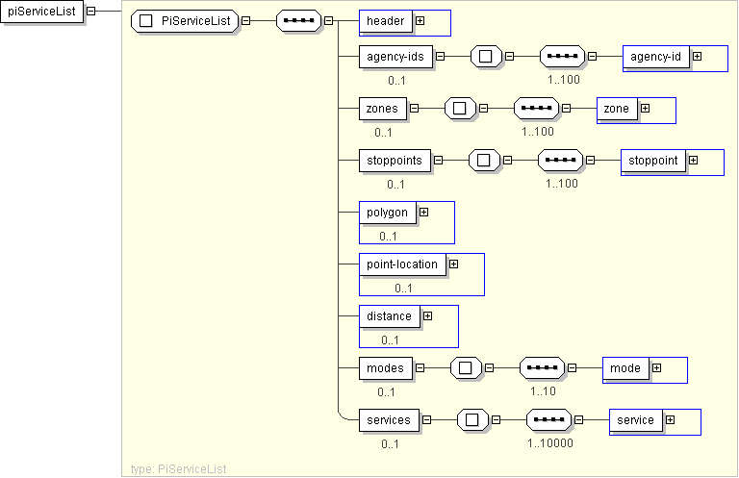Click the sequence icon before mode
739x478 pixels.
(x=542, y=367)
